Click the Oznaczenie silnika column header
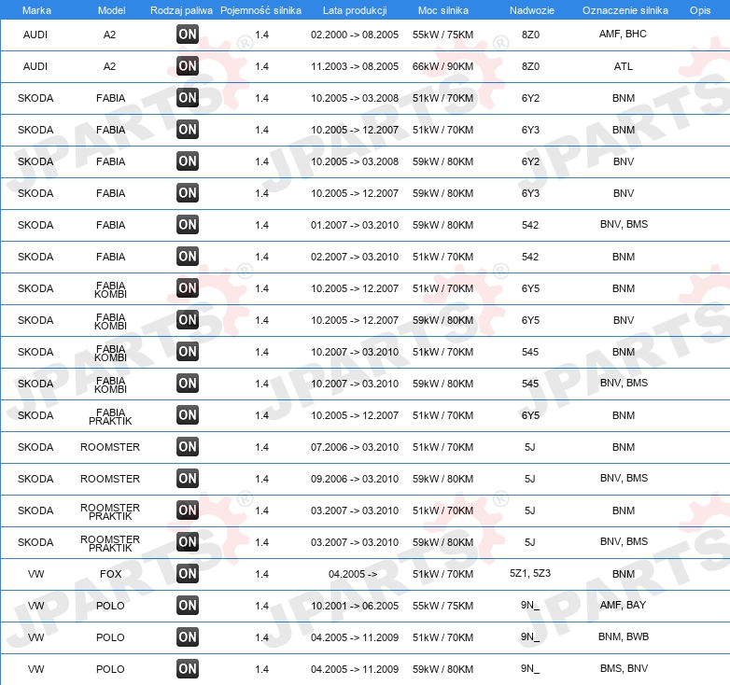The height and width of the screenshot is (685, 730). pos(625,10)
